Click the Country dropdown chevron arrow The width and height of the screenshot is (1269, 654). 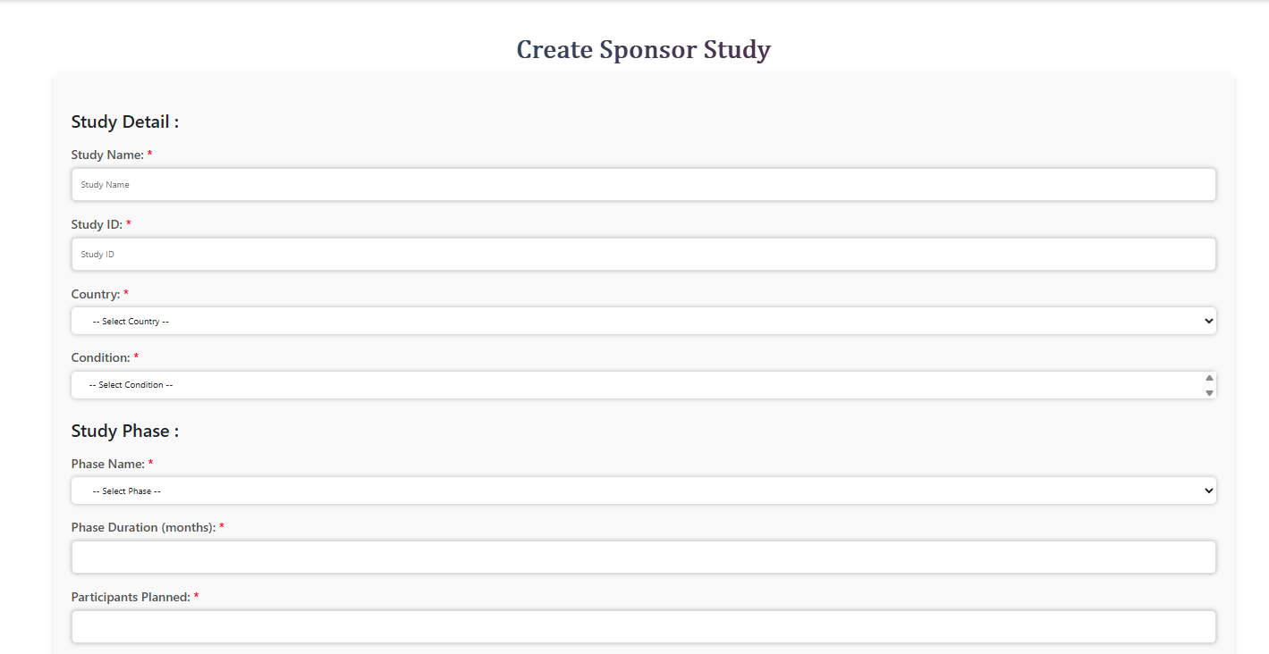click(1208, 320)
